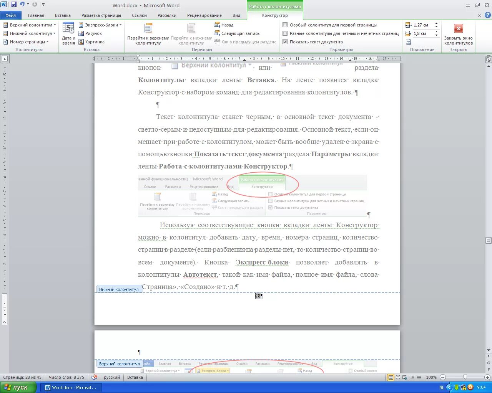Image resolution: width=492 pixels, height=393 pixels.
Task: Expand the Нижний колонтитул ribbon dropdown
Action: pos(30,33)
